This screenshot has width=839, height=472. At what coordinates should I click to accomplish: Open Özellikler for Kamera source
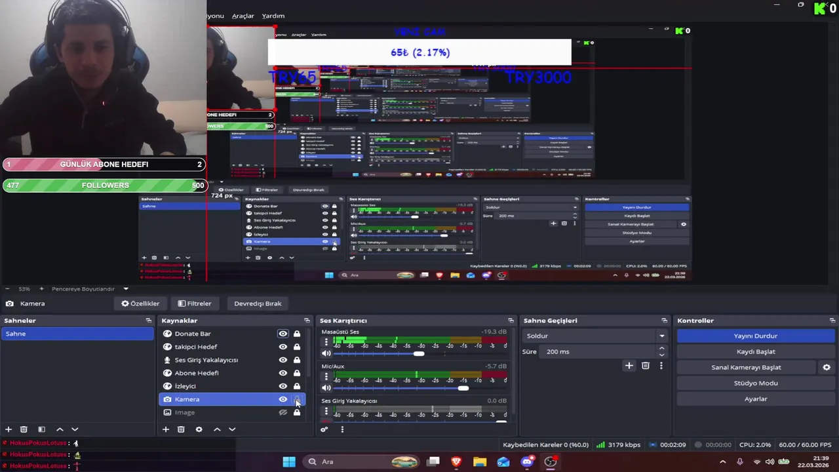140,304
